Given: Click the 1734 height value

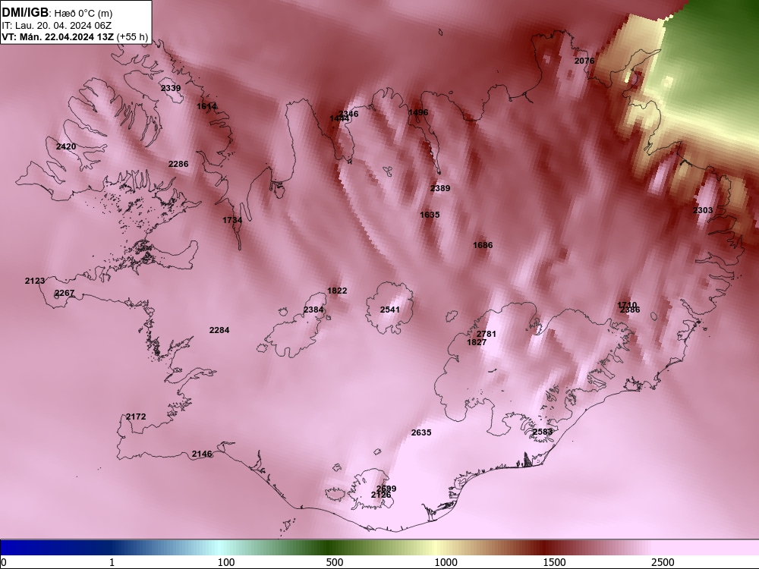Looking at the screenshot, I should click(x=232, y=220).
